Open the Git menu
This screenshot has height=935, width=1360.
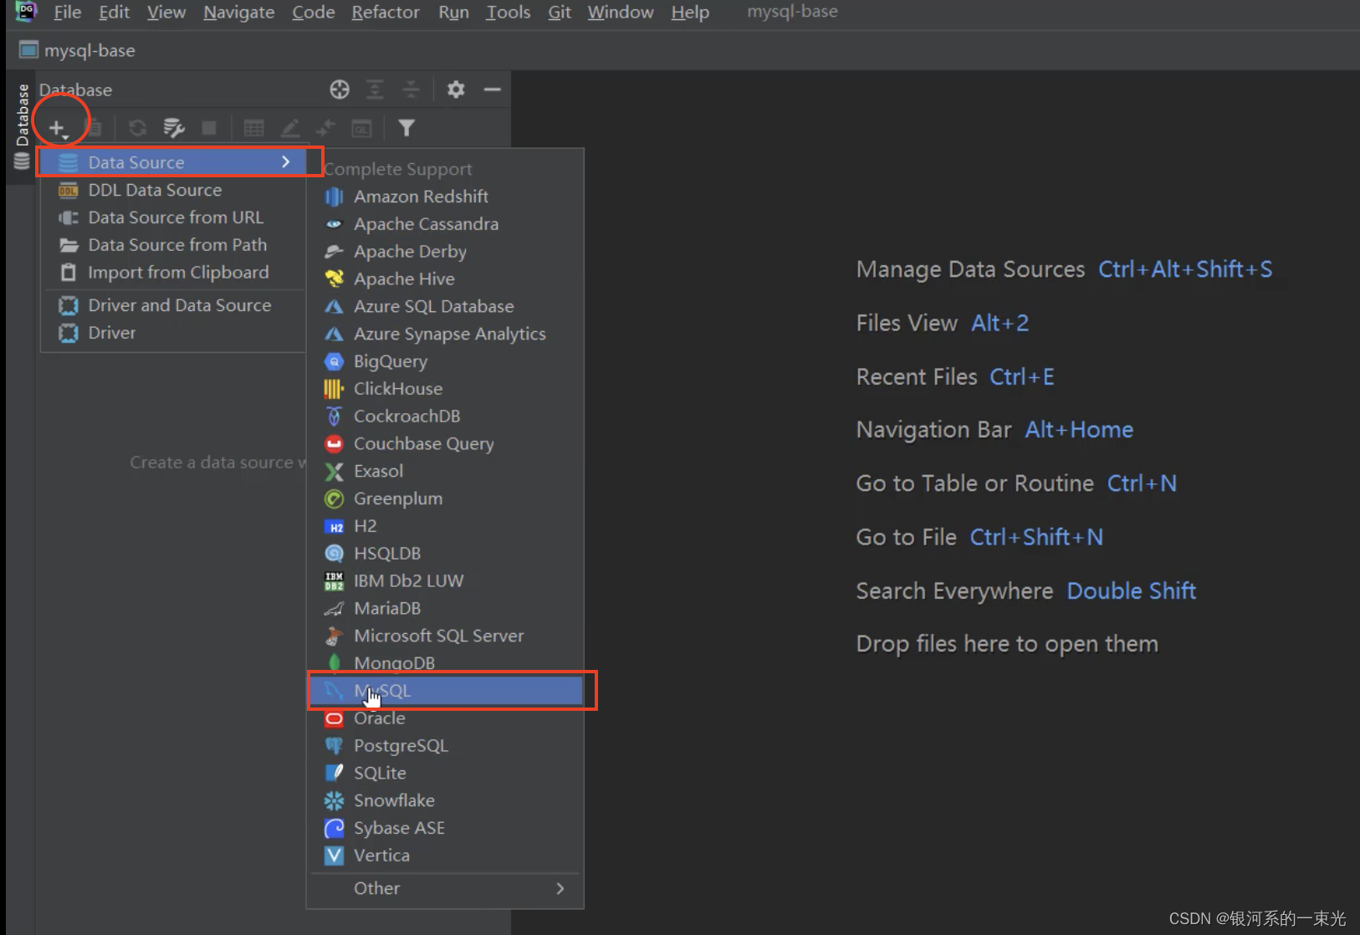(560, 12)
